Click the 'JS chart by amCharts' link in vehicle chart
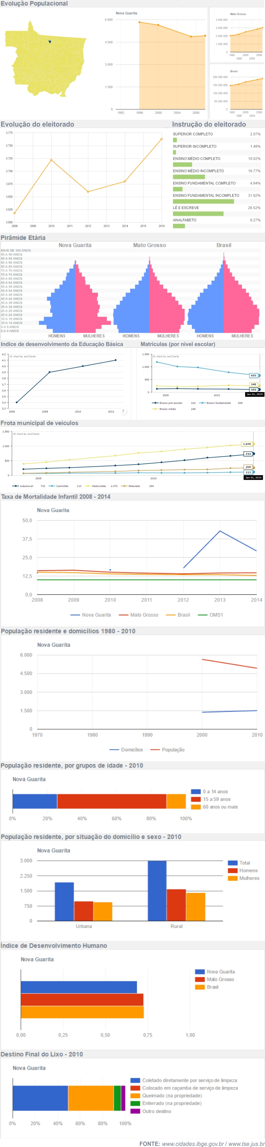The image size is (265, 1147). pyautogui.click(x=26, y=434)
